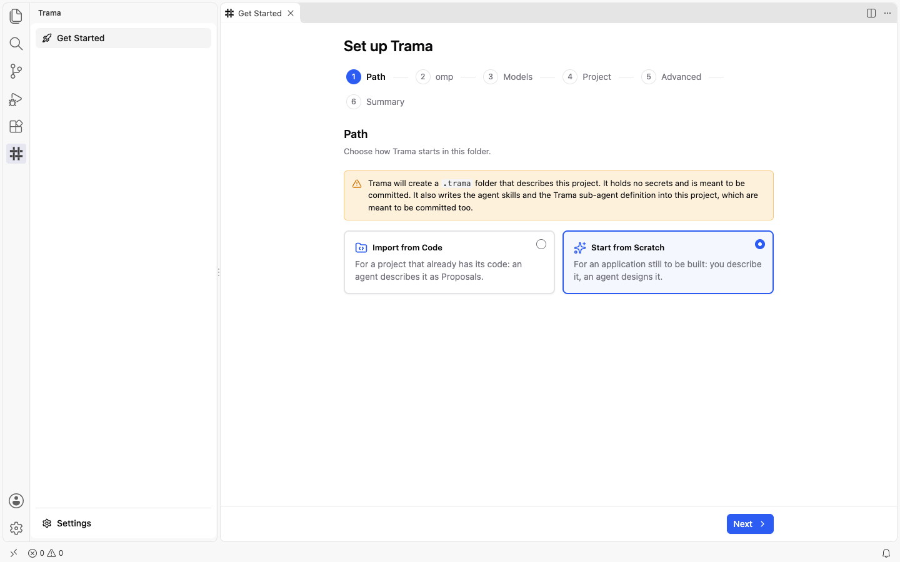Go to step 2 omp
Screen dimensions: 900x562
click(435, 77)
